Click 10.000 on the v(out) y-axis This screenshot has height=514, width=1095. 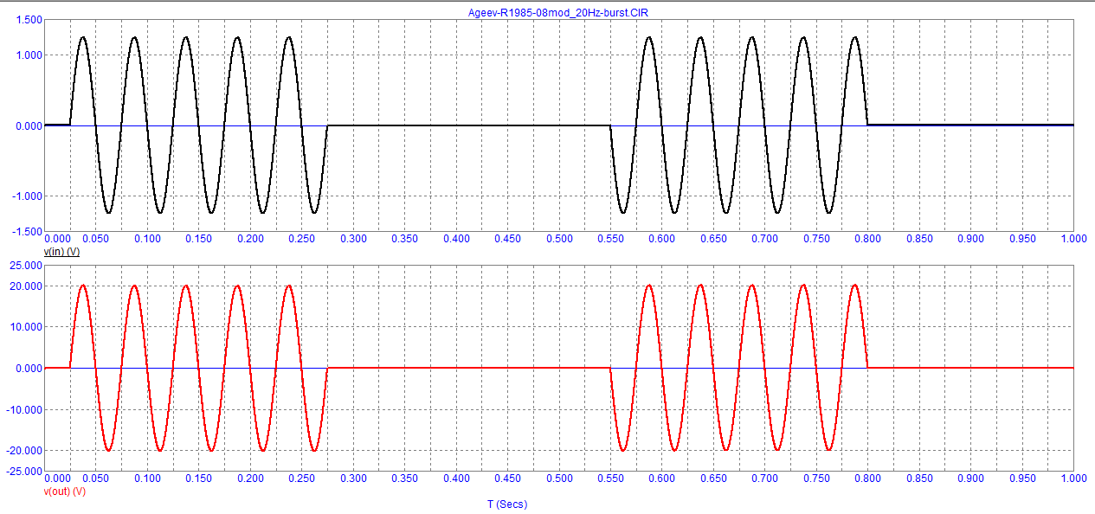(x=24, y=327)
